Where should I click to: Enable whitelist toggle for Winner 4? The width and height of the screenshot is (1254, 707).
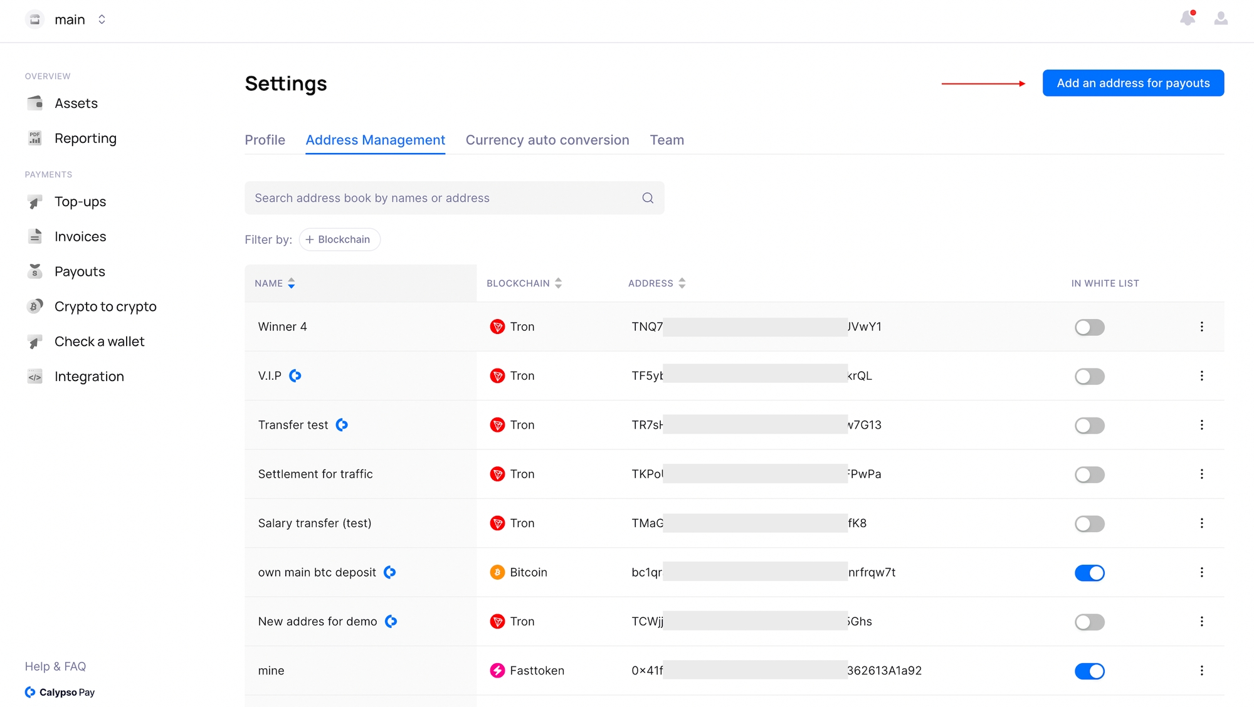click(1089, 327)
